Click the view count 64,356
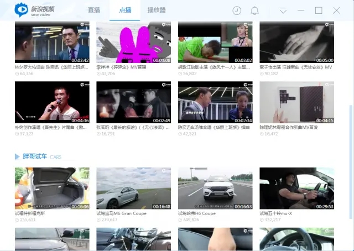The width and height of the screenshot is (354, 251). pyautogui.click(x=24, y=74)
